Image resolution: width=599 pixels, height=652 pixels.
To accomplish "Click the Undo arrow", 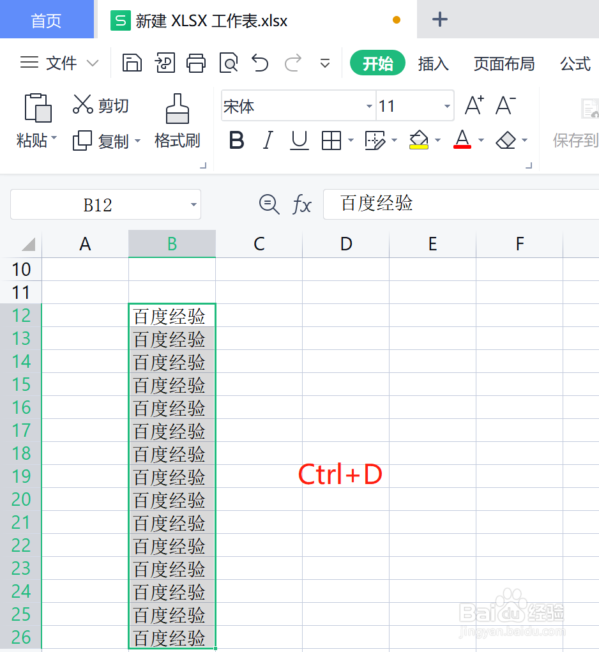I will pyautogui.click(x=260, y=63).
